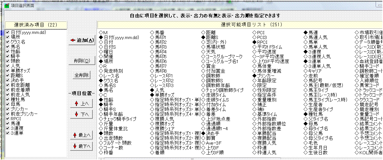
Task: Select 曜日 in available items list
Action: tap(106, 52)
